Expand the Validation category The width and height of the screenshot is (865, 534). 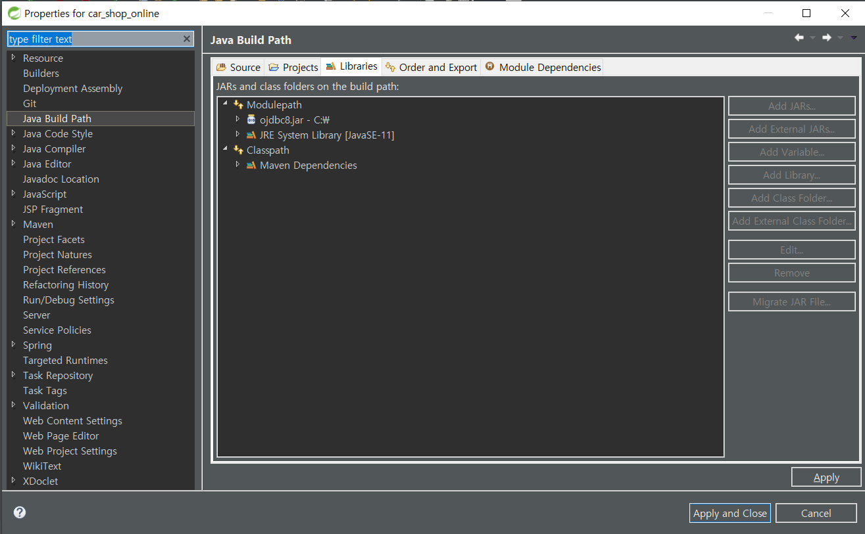tap(13, 405)
